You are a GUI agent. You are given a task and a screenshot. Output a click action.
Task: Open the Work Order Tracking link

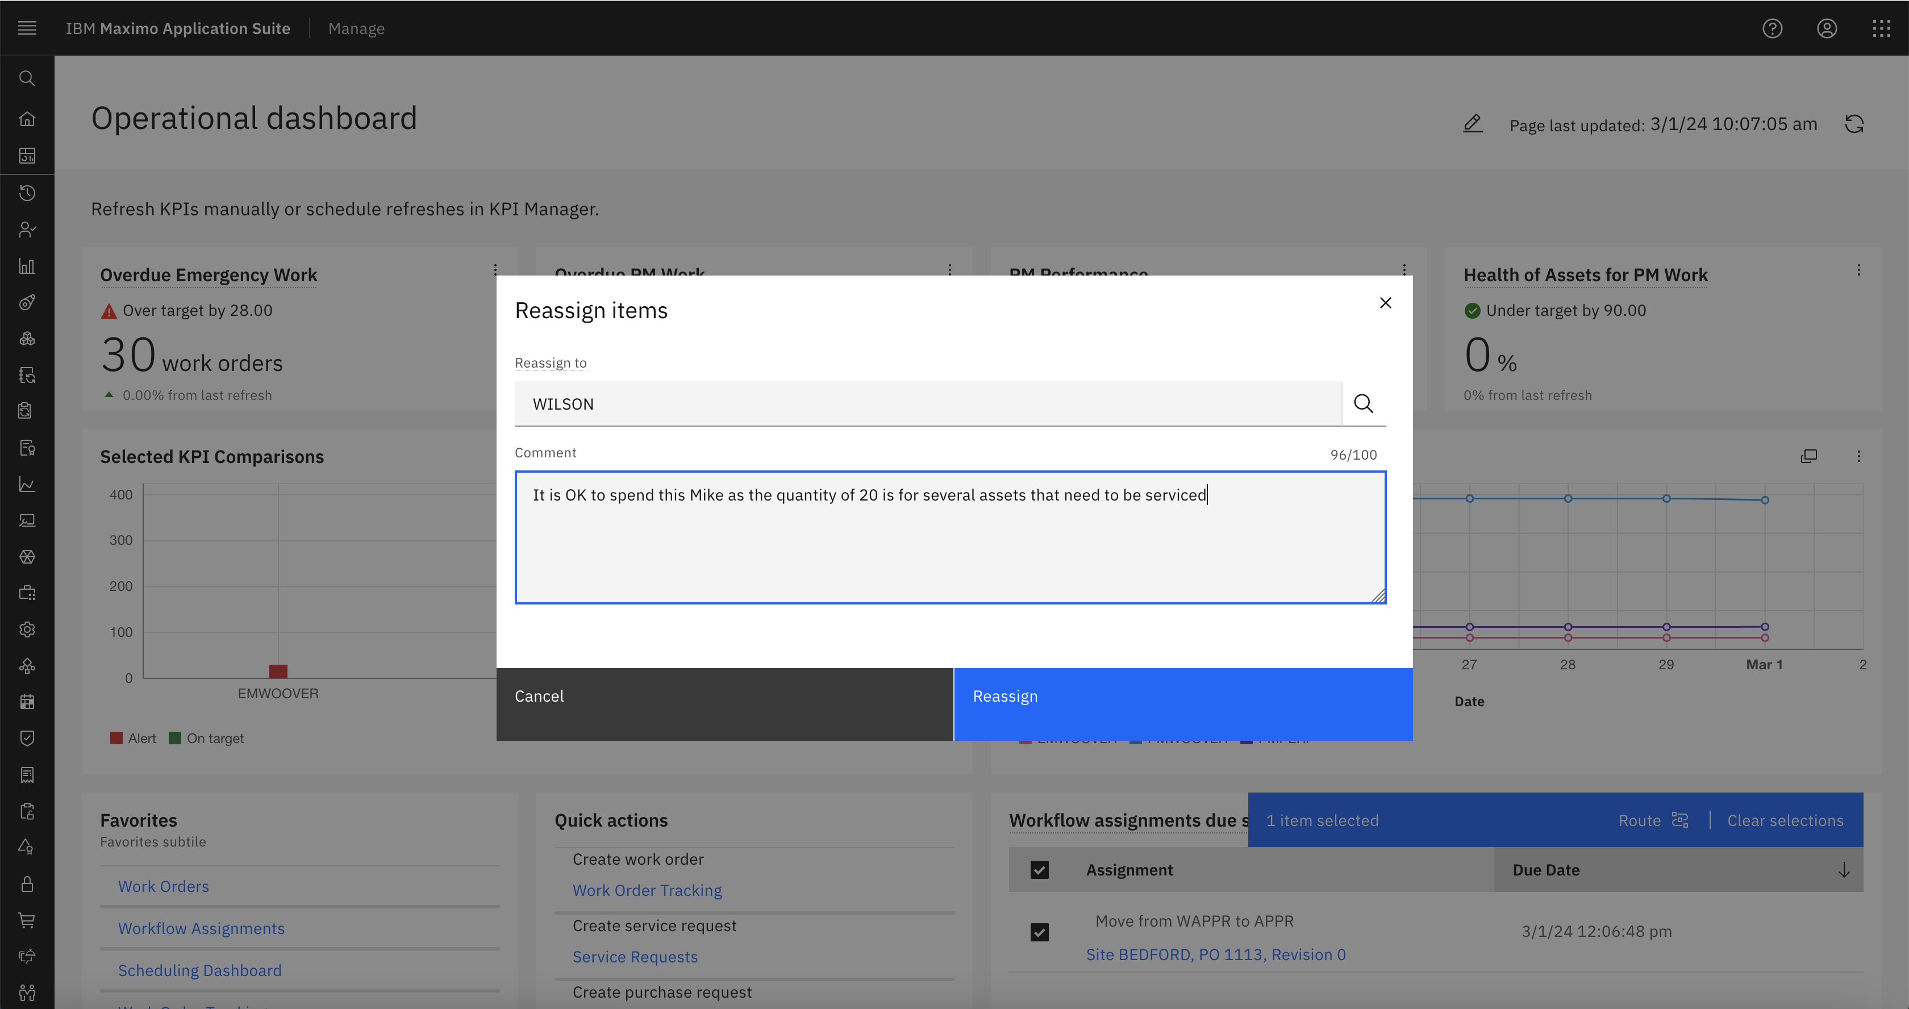646,890
